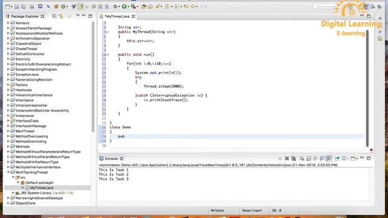Select the ObjectClone project
This screenshot has width=388, height=218.
click(x=25, y=203)
